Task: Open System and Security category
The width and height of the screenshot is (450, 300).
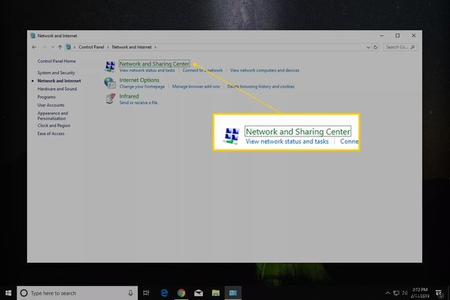Action: (56, 73)
